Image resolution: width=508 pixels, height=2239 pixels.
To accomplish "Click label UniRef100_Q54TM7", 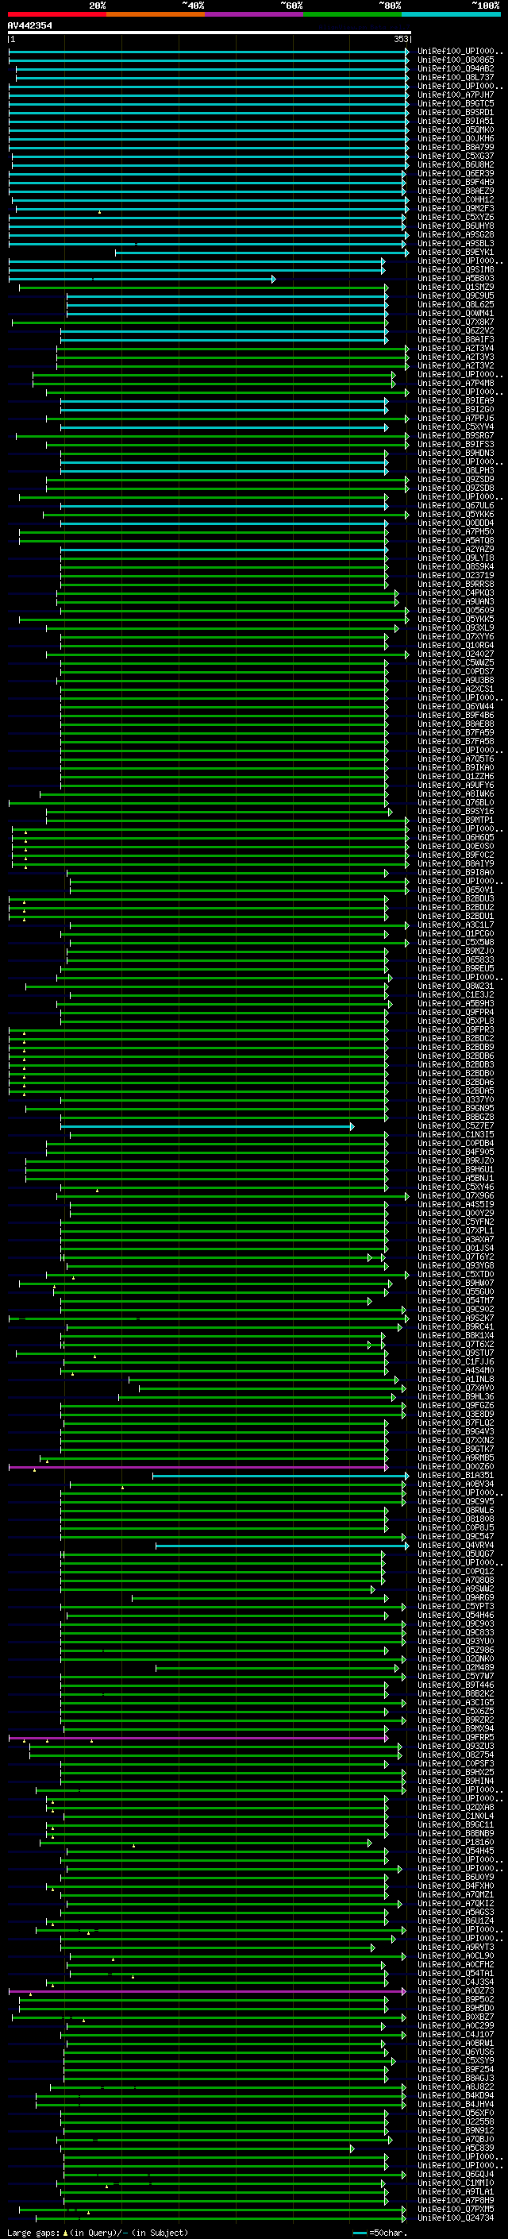I will click(456, 1300).
